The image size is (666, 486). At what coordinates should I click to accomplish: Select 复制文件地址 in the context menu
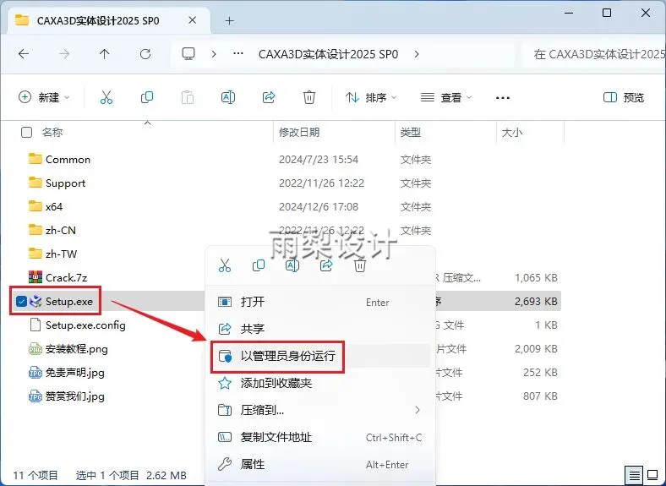click(321, 437)
